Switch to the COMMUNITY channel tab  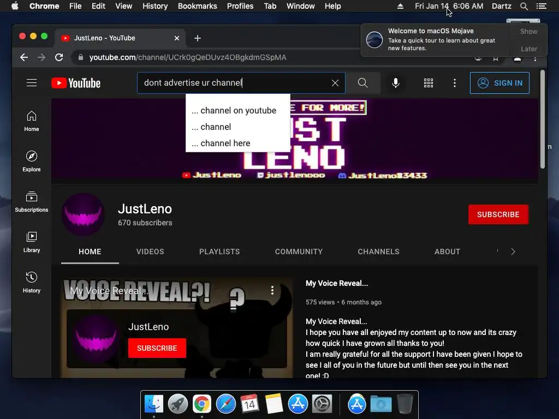[x=299, y=252]
